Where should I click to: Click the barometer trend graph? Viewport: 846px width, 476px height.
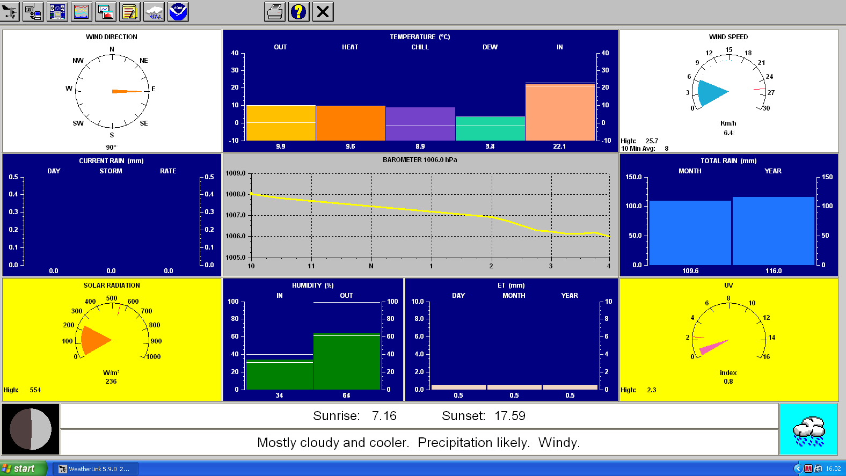(430, 215)
